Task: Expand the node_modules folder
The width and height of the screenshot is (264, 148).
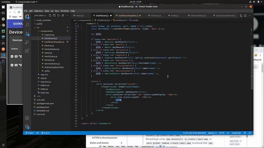Action: point(44,20)
